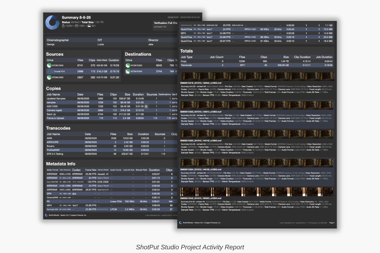Click the Clip Duration column header in Totals
This screenshot has width=380, height=253.
tap(302, 57)
